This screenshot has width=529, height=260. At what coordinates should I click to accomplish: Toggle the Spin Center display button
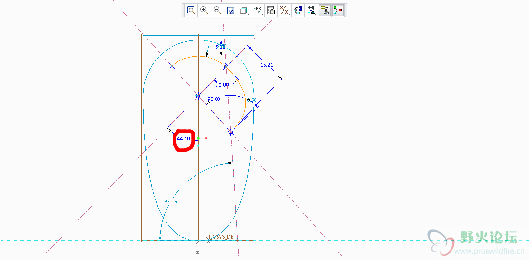[x=338, y=10]
